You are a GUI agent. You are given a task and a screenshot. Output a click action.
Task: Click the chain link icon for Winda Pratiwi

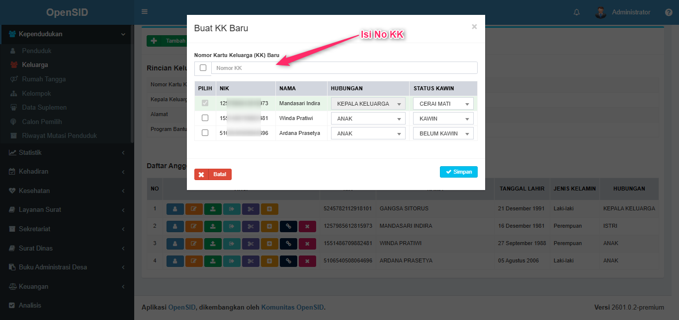288,244
